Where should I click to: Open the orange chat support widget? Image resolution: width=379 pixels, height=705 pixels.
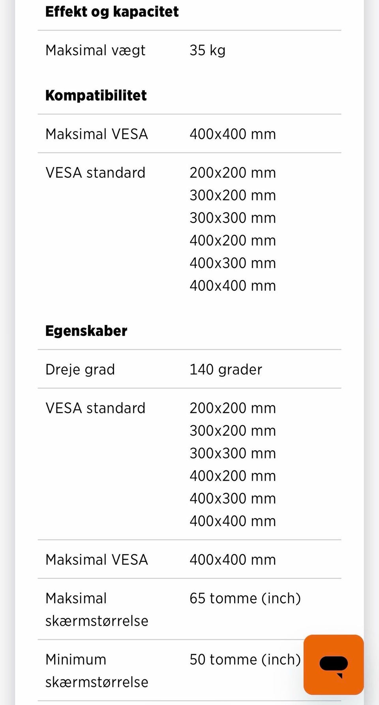point(334,664)
